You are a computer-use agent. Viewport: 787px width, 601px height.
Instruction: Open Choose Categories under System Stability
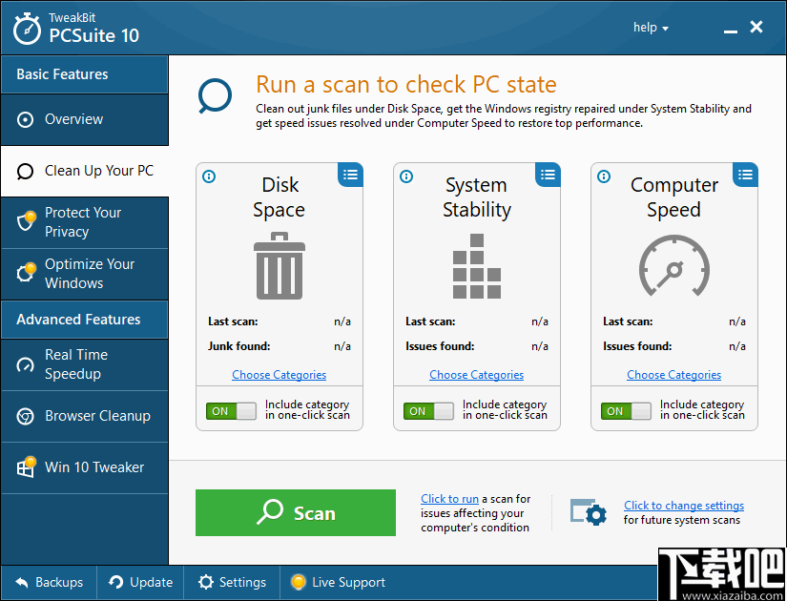tap(476, 374)
